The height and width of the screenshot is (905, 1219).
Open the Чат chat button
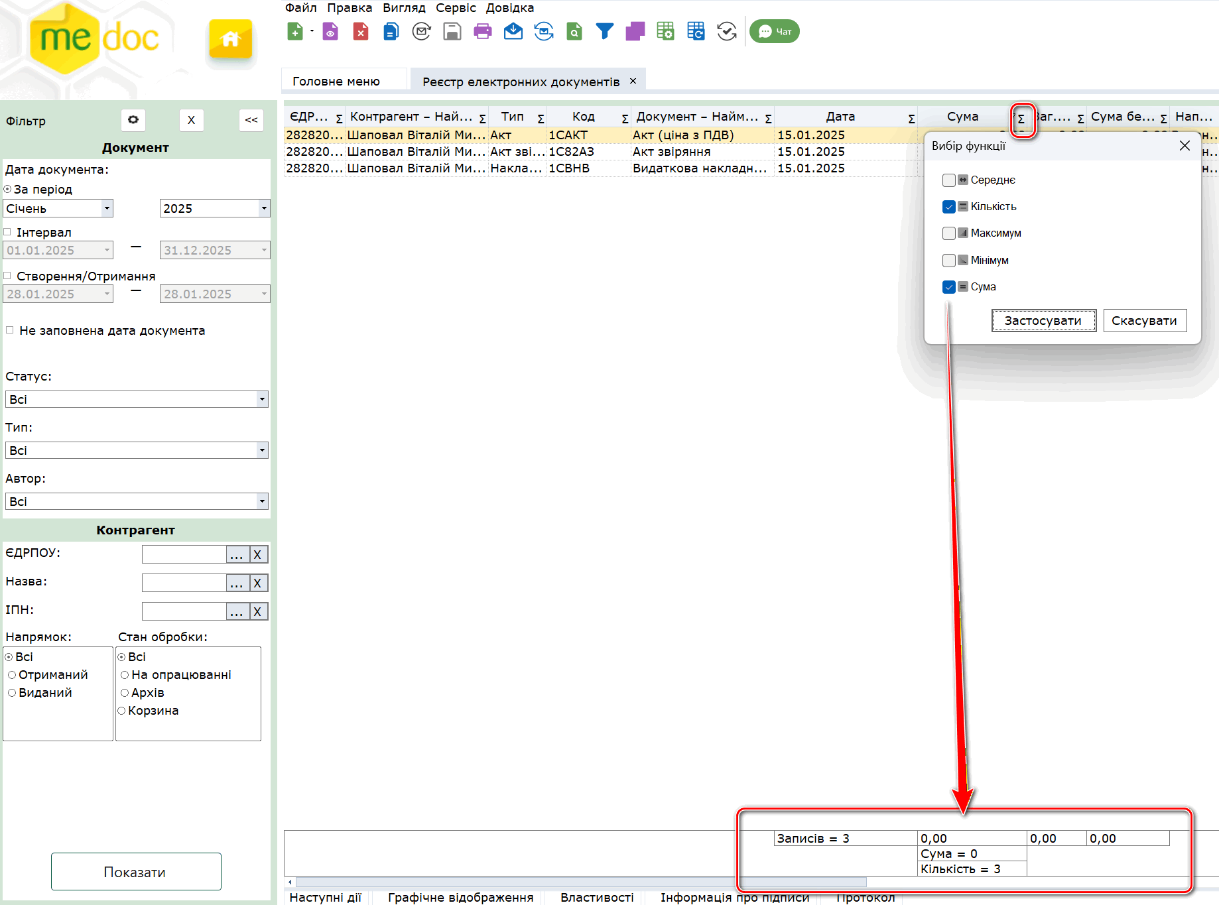click(774, 31)
